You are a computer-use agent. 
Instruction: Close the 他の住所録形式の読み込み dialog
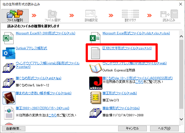181,4
